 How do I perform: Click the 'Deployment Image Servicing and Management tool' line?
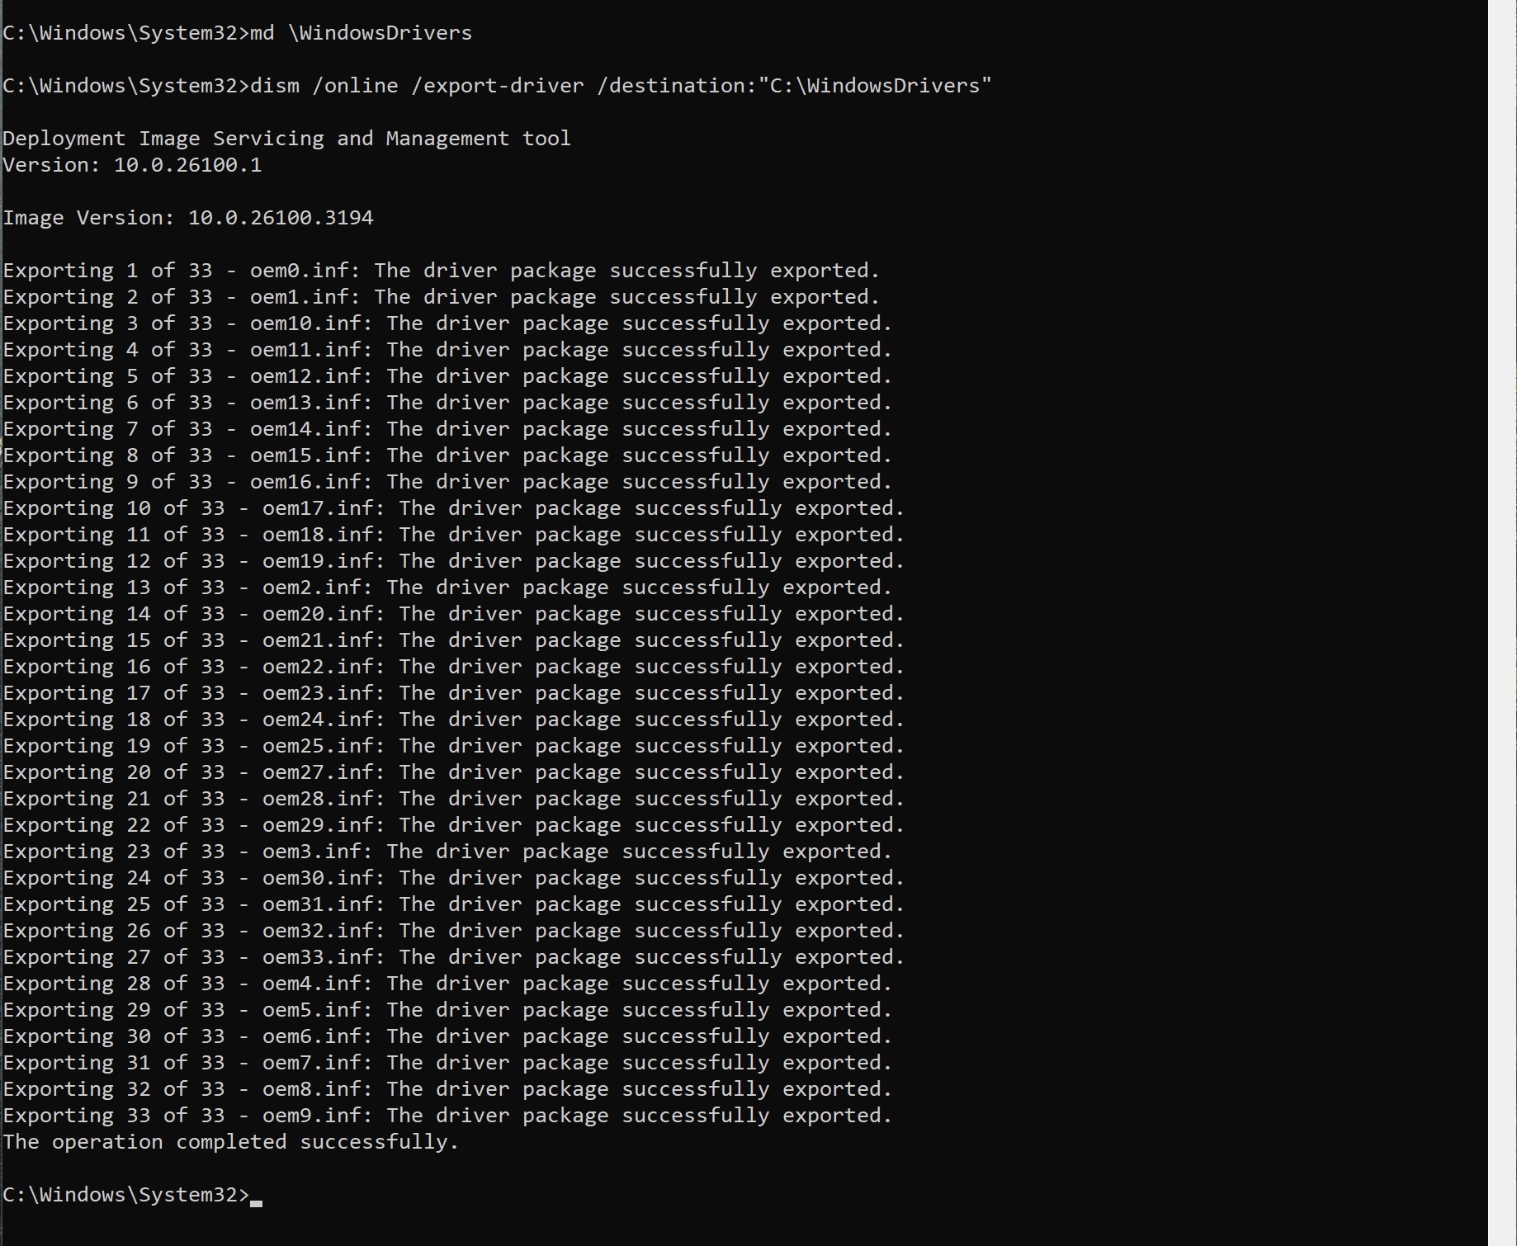pyautogui.click(x=286, y=139)
